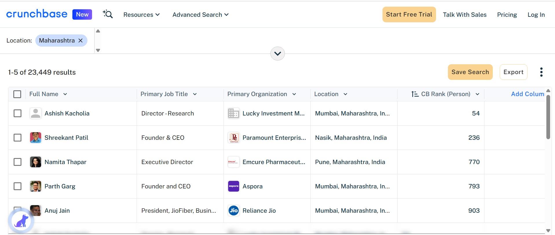The image size is (555, 235).
Task: Click the Aspora company logo
Action: [234, 186]
